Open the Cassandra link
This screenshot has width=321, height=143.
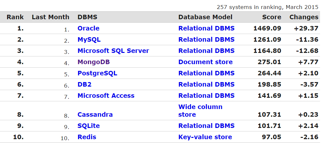click(95, 114)
